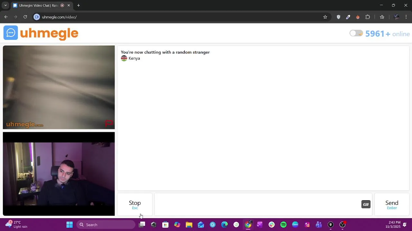Image resolution: width=412 pixels, height=231 pixels.
Task: Open the Extensions puzzle piece menu
Action: (368, 17)
